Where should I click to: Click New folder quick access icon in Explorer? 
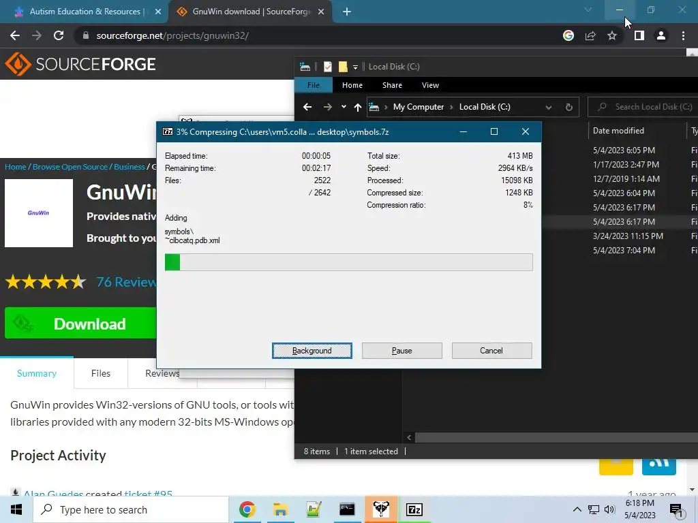tap(343, 67)
